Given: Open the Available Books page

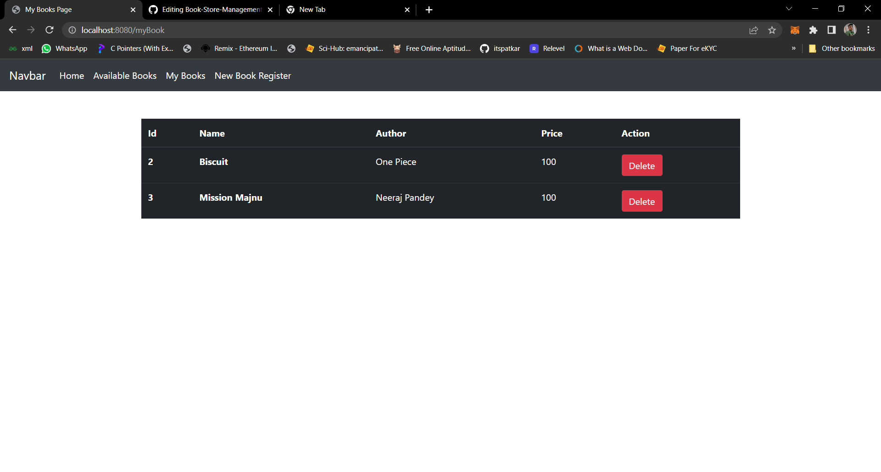Looking at the screenshot, I should (124, 76).
